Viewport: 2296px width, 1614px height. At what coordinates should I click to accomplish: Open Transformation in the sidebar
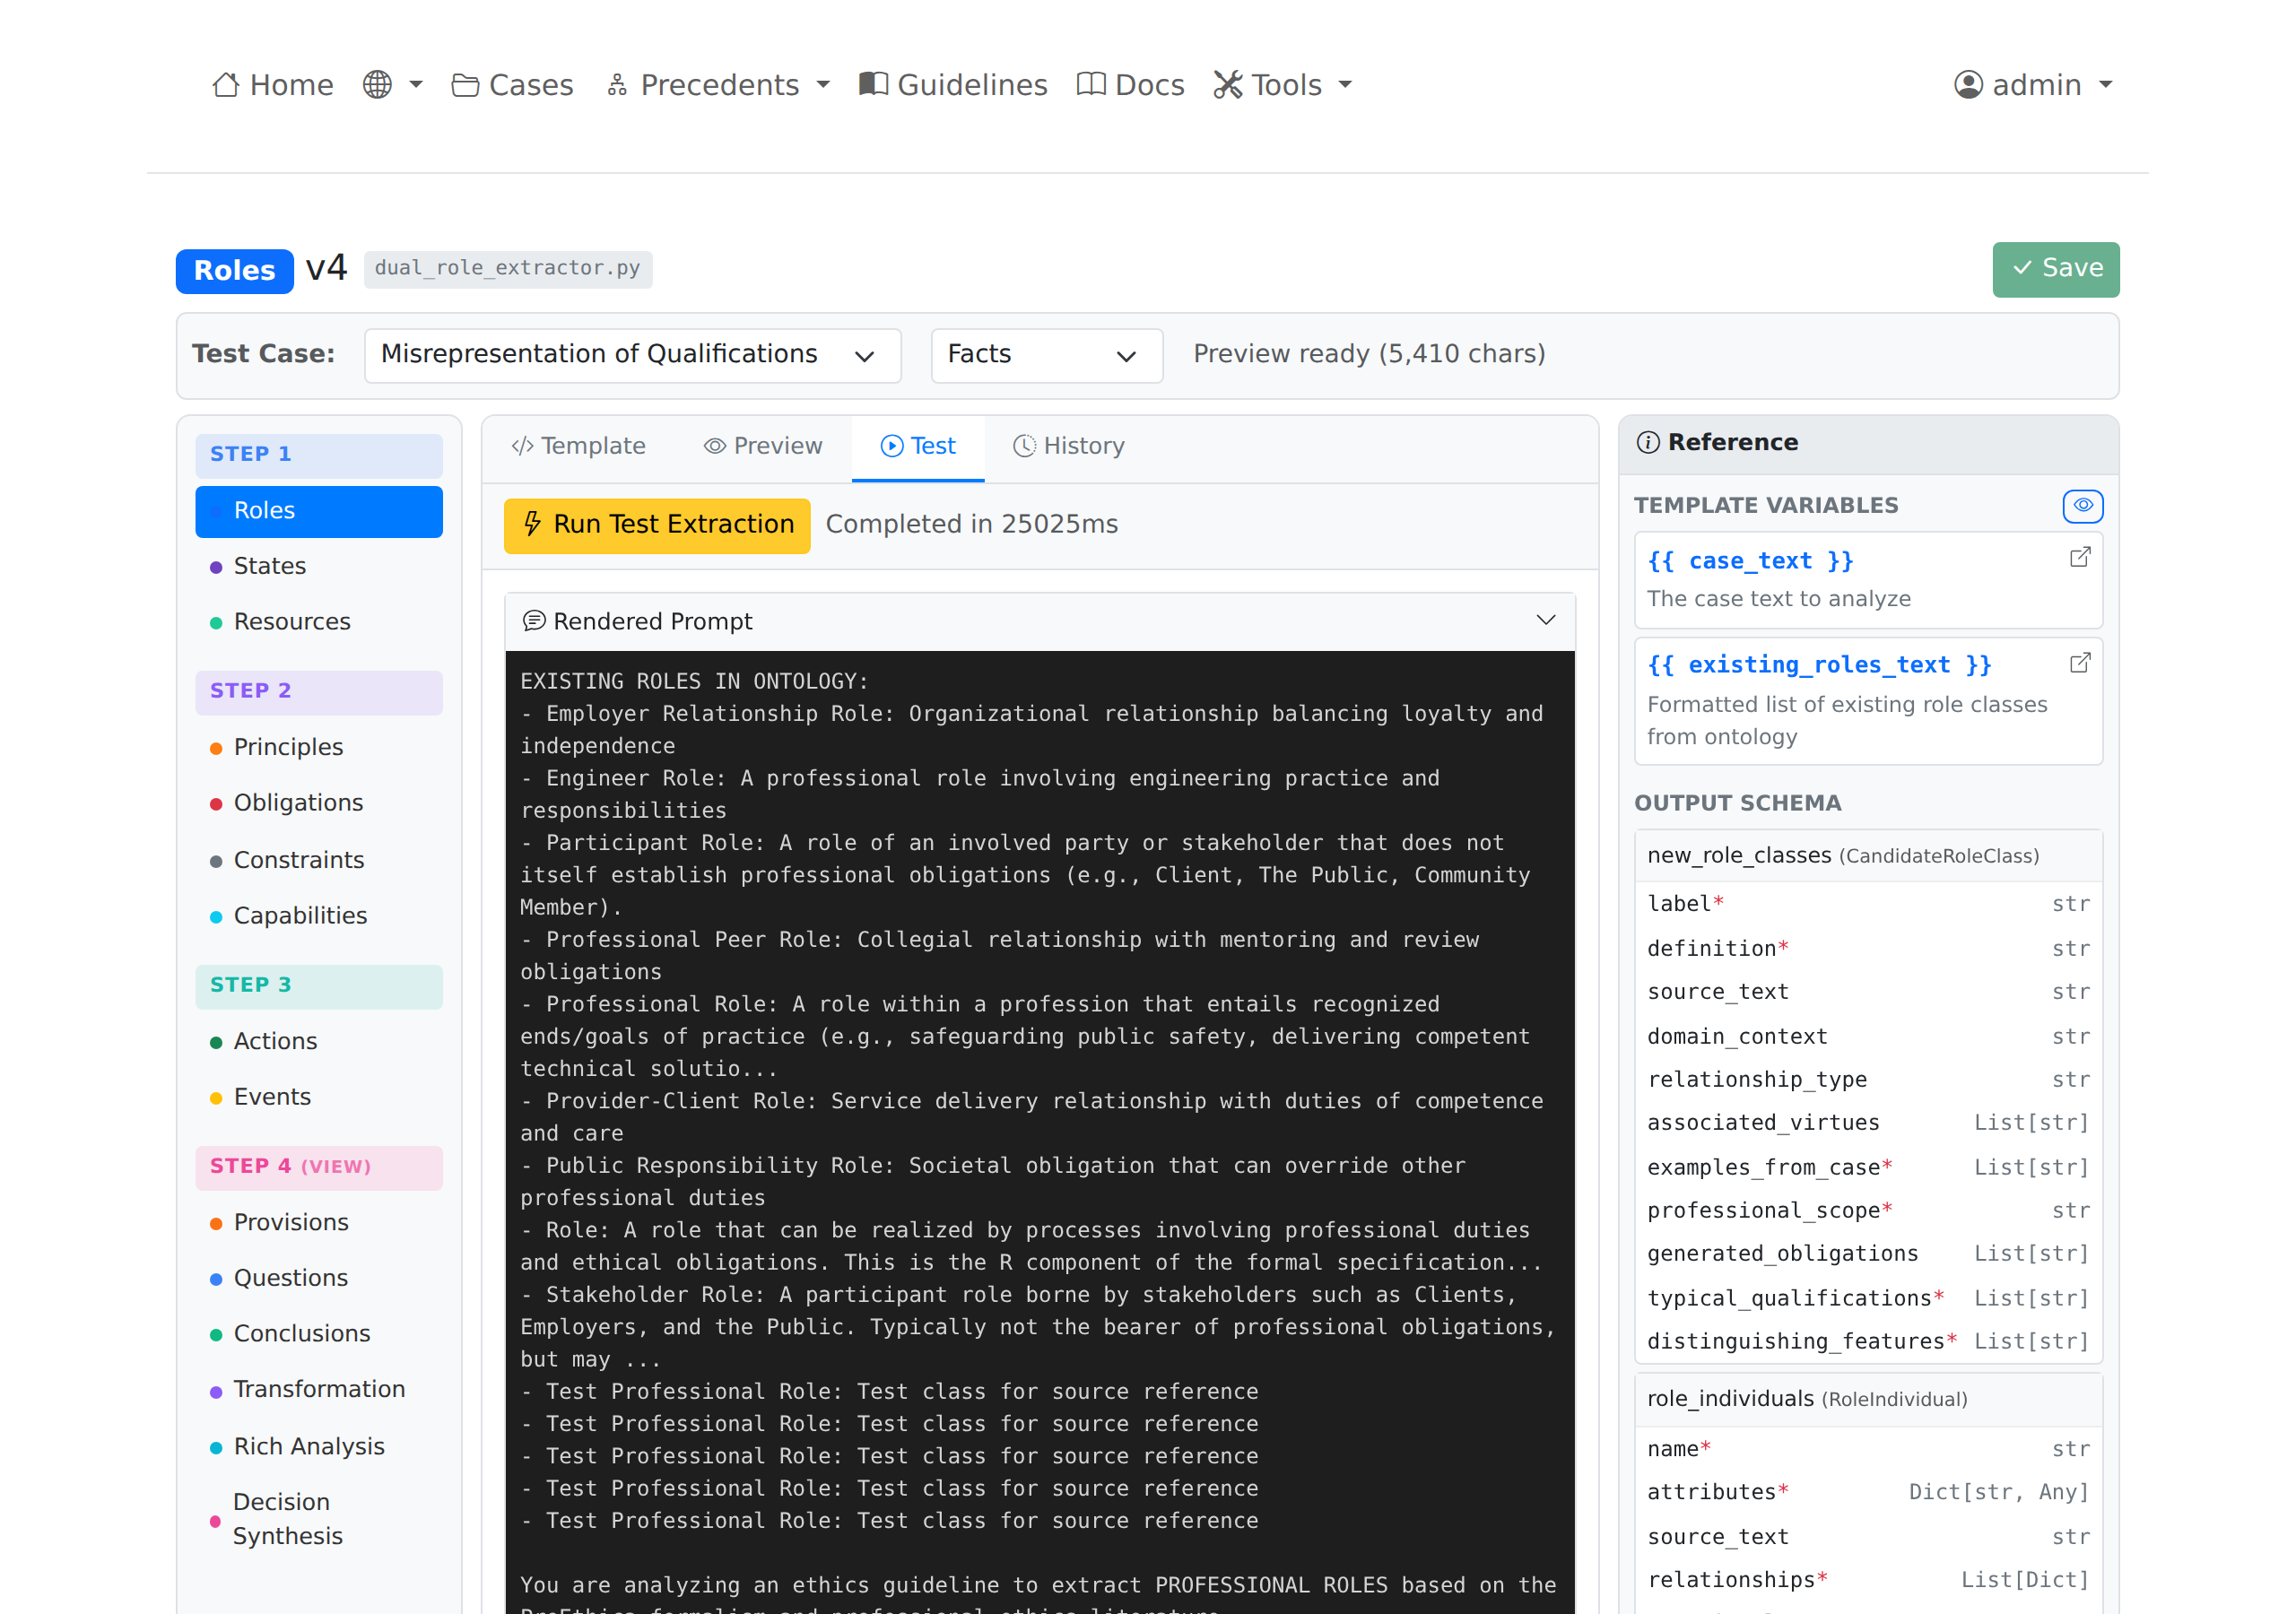click(319, 1391)
